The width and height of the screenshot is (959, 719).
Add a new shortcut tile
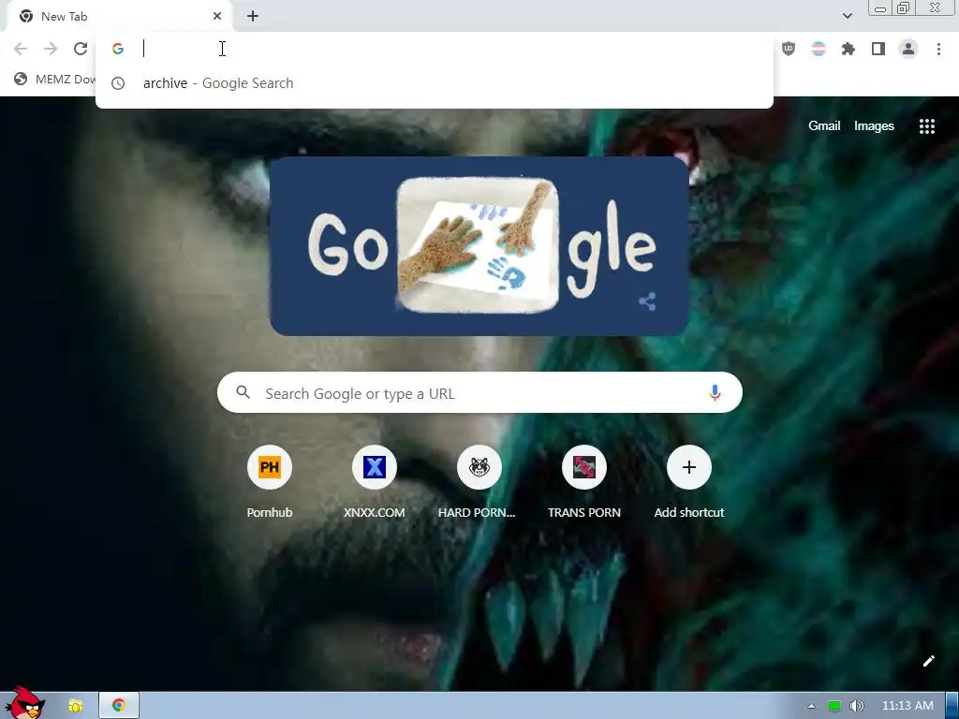pos(688,482)
